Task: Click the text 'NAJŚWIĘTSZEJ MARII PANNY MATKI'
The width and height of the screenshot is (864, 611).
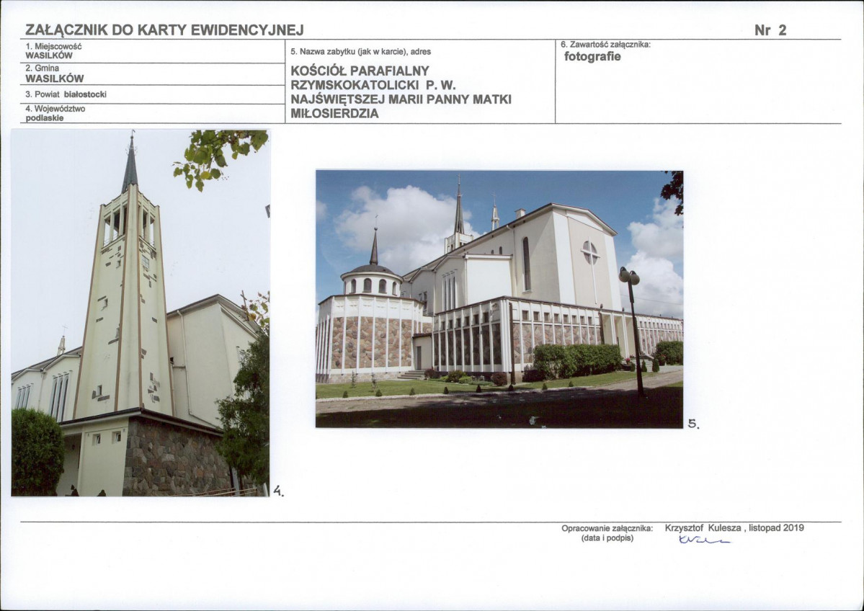Action: pos(401,99)
